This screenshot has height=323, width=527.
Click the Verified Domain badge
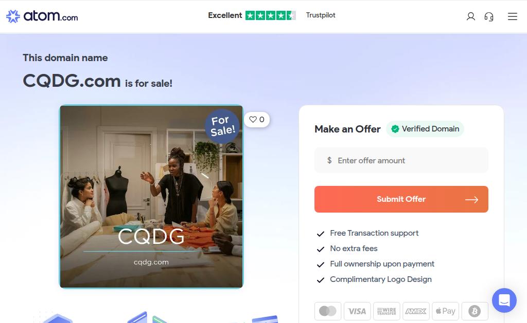tap(425, 129)
